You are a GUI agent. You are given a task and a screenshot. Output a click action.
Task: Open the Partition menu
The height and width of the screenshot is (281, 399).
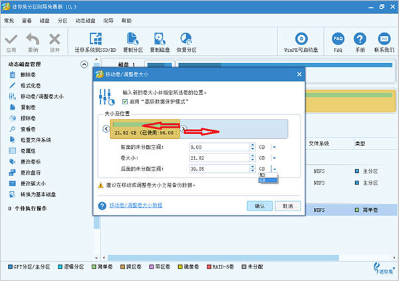pyautogui.click(x=63, y=21)
